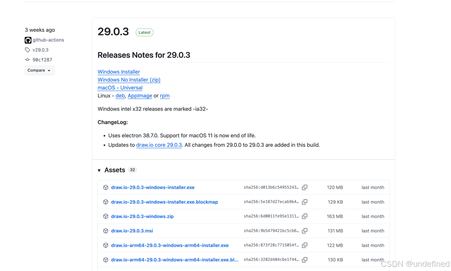Viewport: 451px width, 271px height.
Task: Download draw.io-arm64-29.0.3-windows-arm64-installer.exe
Action: click(170, 246)
